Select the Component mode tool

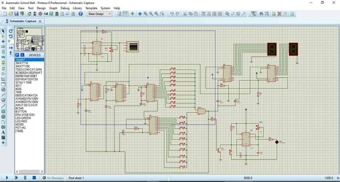click(x=3, y=36)
